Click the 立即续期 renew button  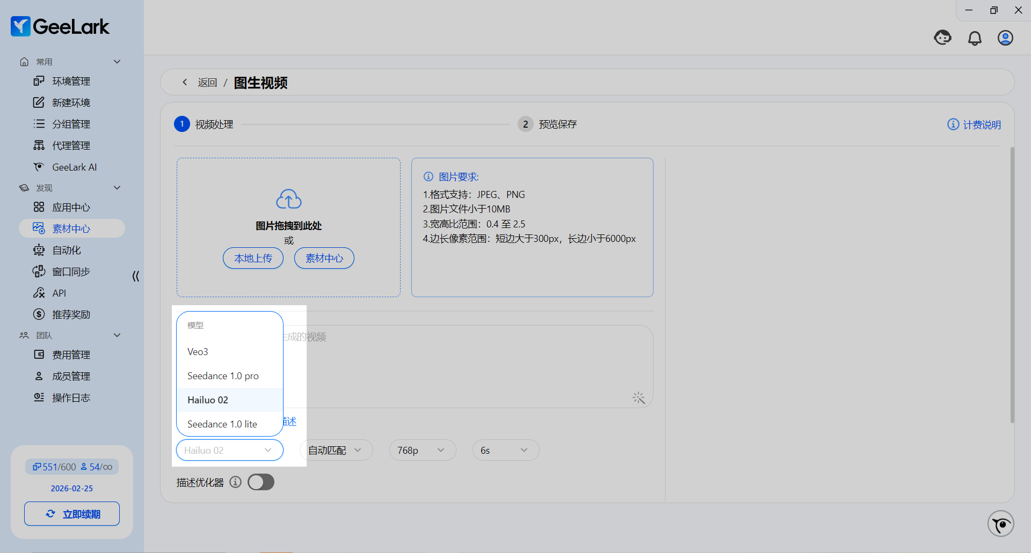(72, 514)
